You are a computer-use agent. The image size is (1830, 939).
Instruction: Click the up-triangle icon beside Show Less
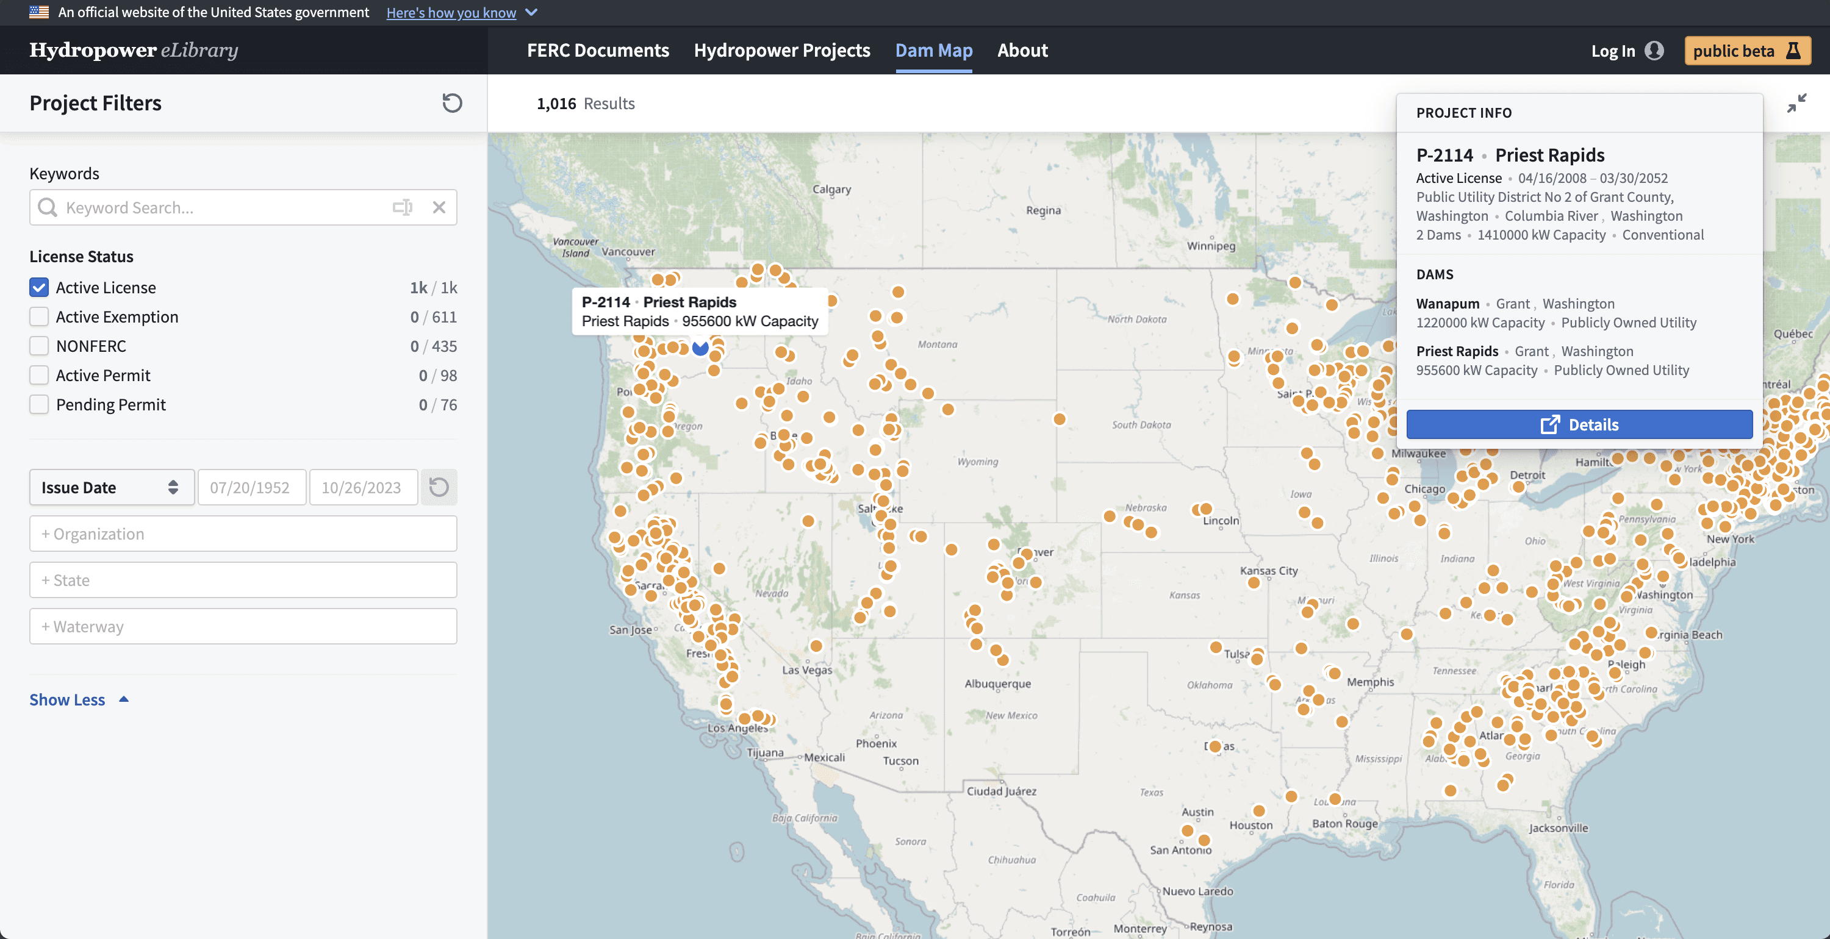124,699
